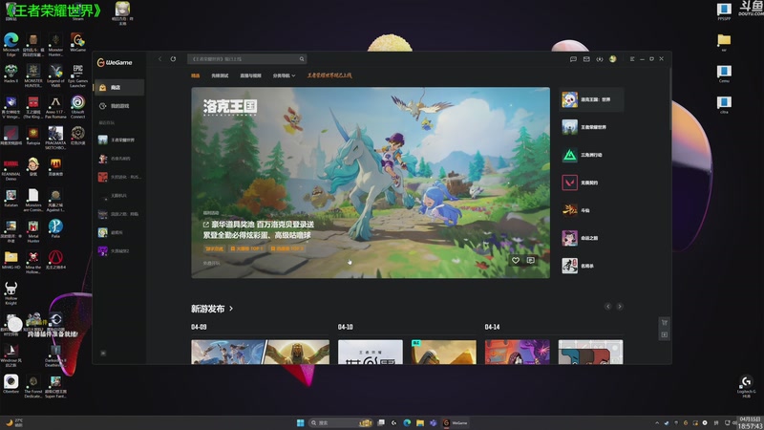Favorite the banner game with heart icon
This screenshot has width=764, height=430.
516,260
